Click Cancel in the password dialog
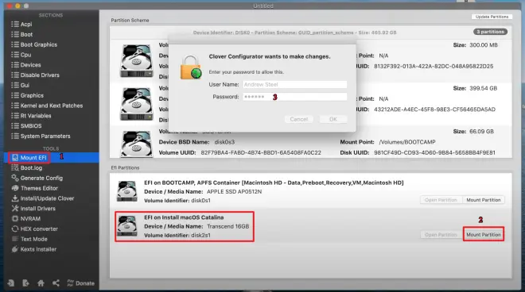 pos(298,119)
